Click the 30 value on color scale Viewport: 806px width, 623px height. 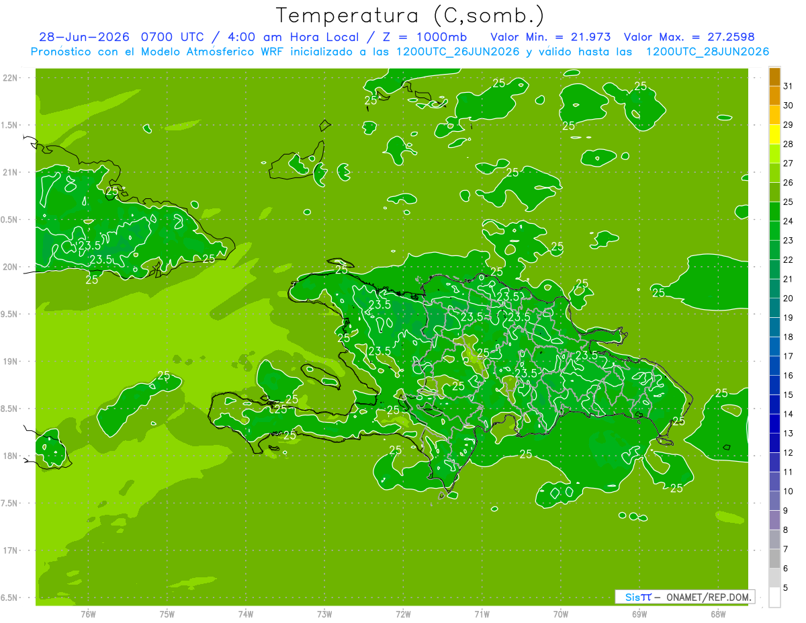789,106
